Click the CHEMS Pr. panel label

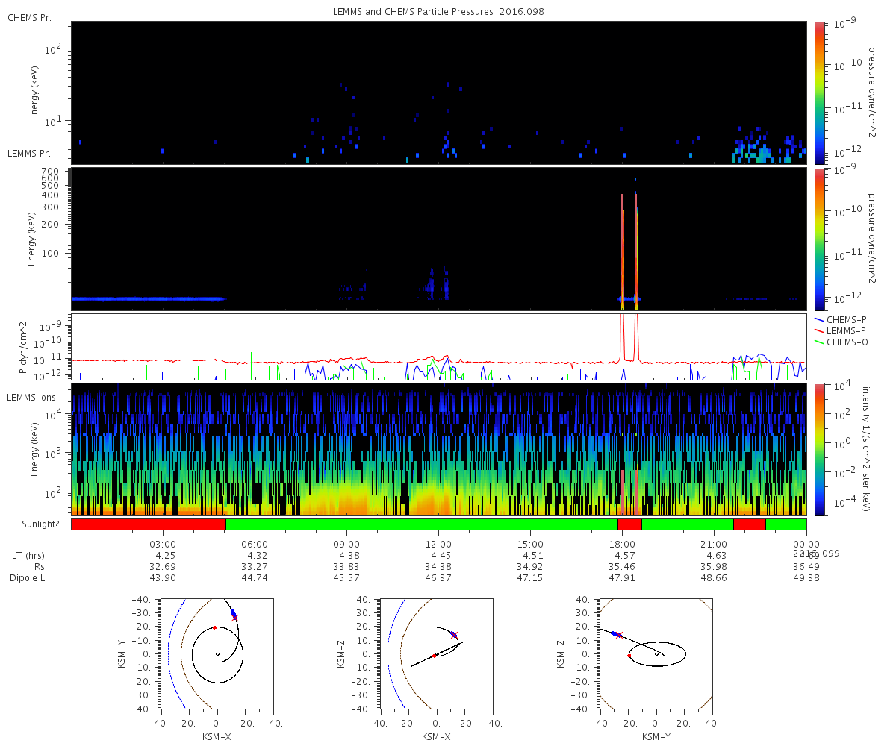(29, 17)
